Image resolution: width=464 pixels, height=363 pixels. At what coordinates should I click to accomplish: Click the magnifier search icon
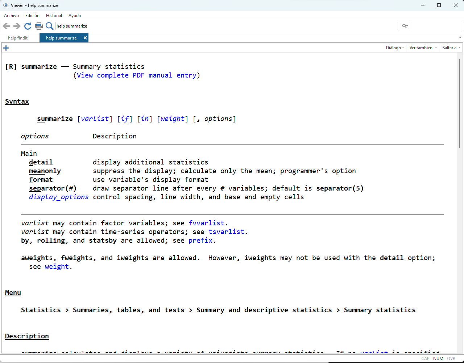pyautogui.click(x=50, y=26)
